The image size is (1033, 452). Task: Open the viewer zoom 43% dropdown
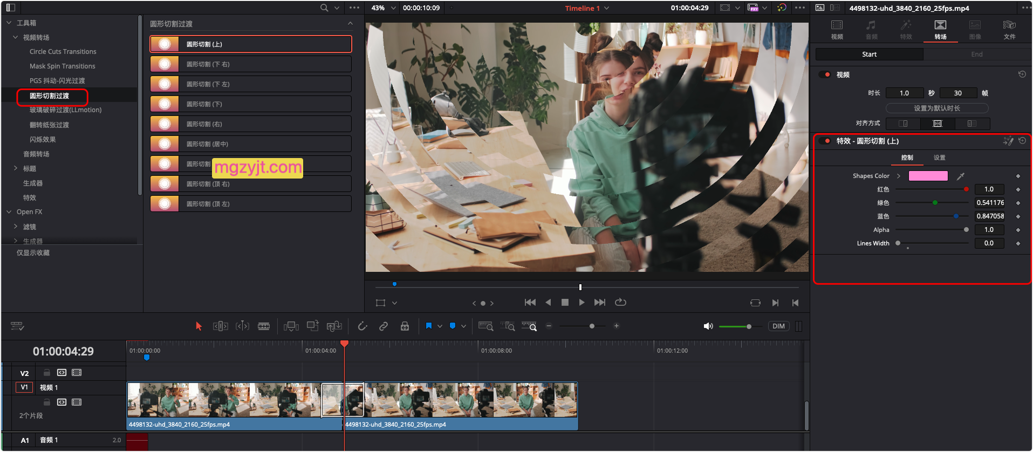click(x=384, y=8)
